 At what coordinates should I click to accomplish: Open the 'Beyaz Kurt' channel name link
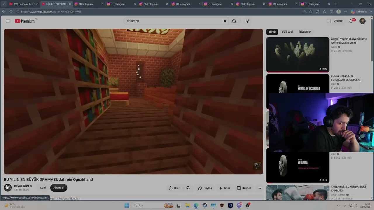(x=21, y=186)
